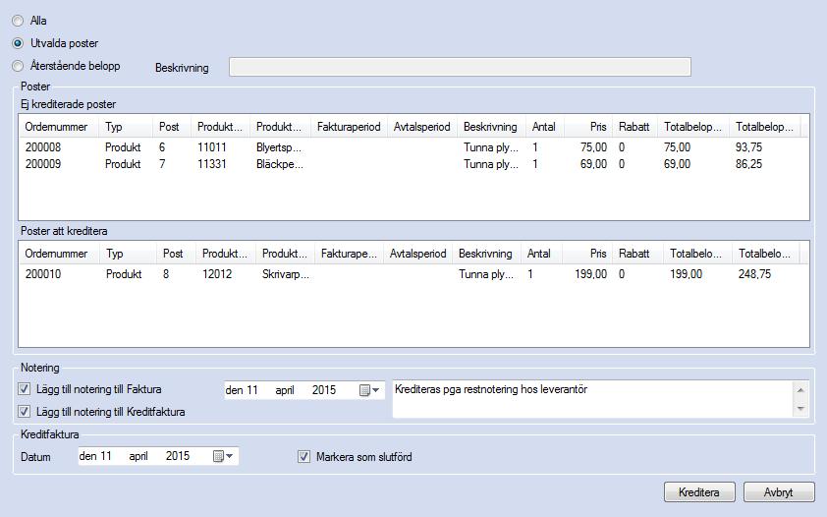Uncheck Markera som slutförd
The image size is (827, 517).
pyautogui.click(x=303, y=457)
